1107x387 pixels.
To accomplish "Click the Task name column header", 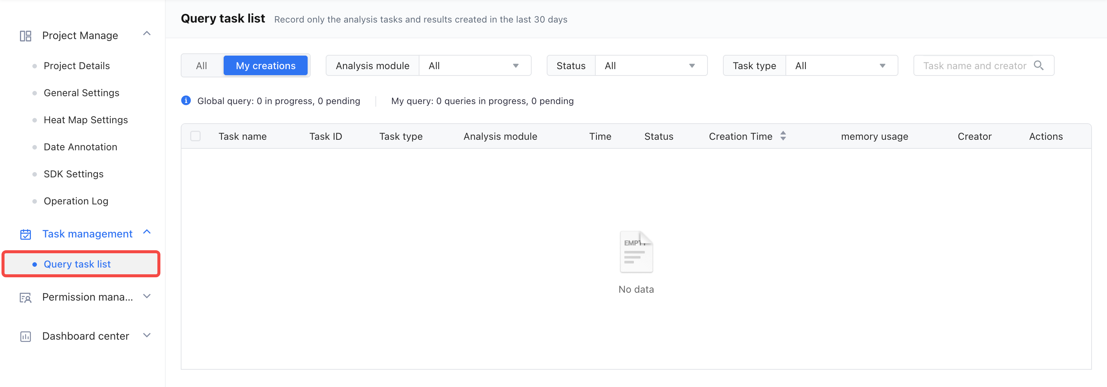I will [x=242, y=136].
